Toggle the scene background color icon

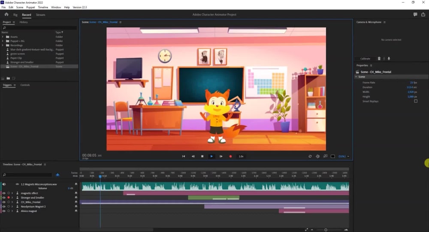coord(333,156)
